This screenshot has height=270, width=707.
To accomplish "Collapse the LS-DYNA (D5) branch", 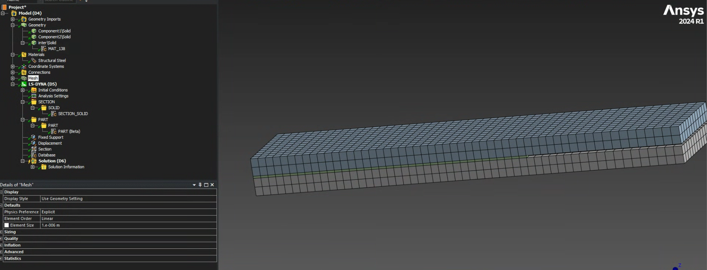I will click(13, 84).
